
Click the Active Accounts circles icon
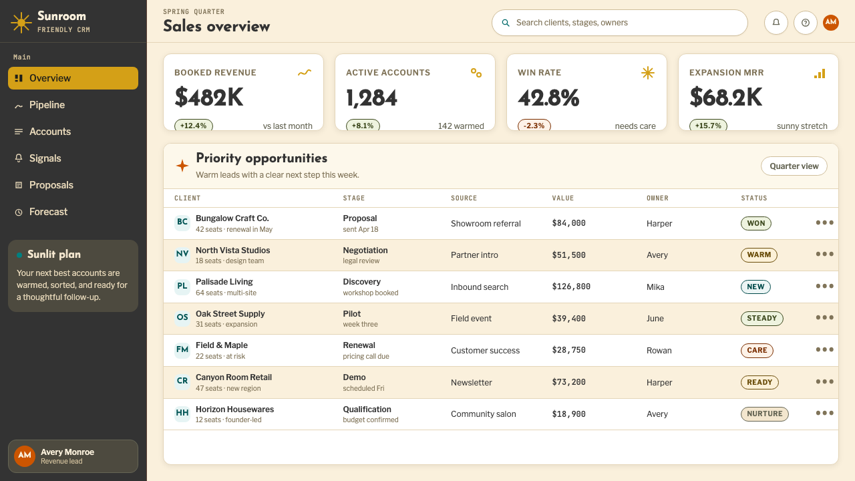point(476,73)
